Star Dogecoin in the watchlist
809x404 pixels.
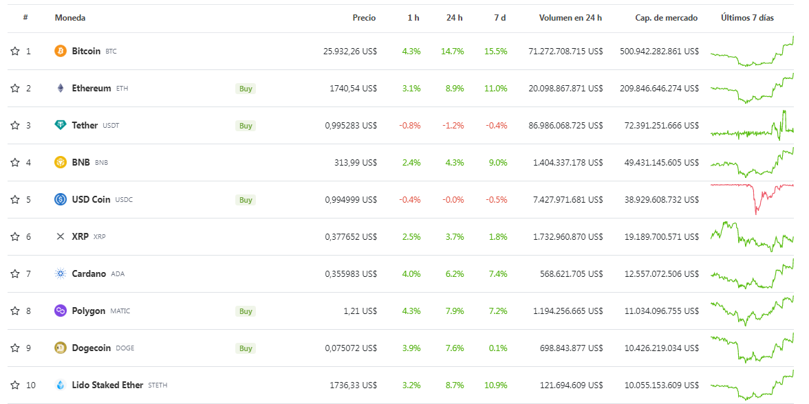(x=15, y=348)
